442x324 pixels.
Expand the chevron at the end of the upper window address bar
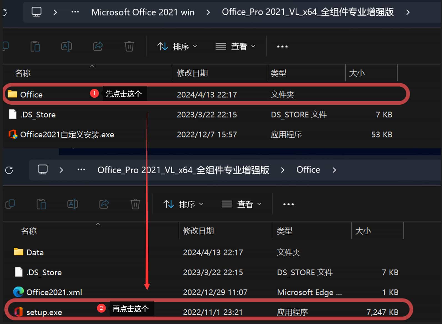408,12
